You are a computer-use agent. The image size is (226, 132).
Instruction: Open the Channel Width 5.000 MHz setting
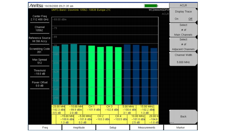[183, 58]
